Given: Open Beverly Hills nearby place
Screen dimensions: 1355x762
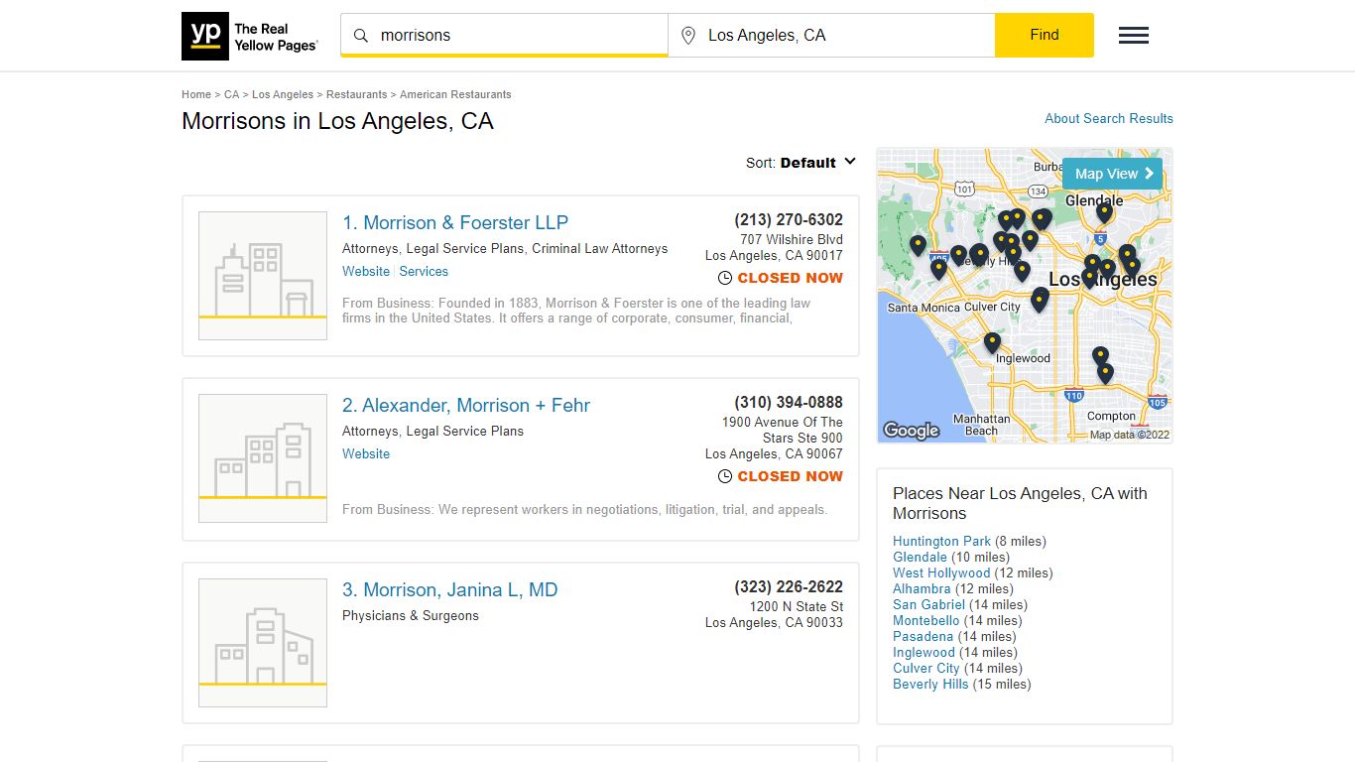Looking at the screenshot, I should click(930, 685).
